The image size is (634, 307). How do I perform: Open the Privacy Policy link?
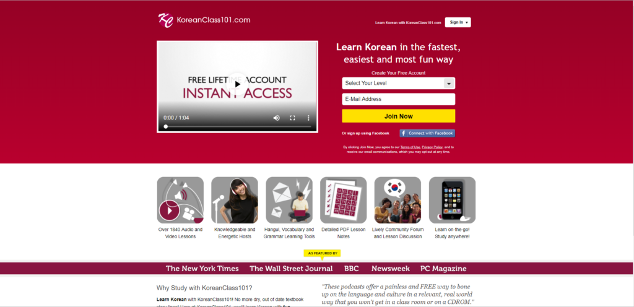click(432, 147)
